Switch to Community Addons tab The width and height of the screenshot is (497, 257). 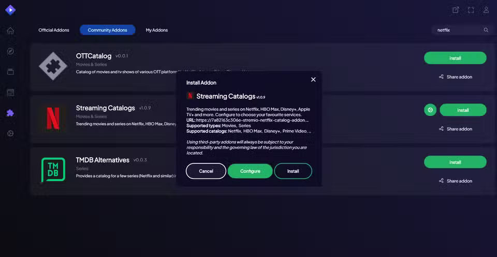(108, 30)
